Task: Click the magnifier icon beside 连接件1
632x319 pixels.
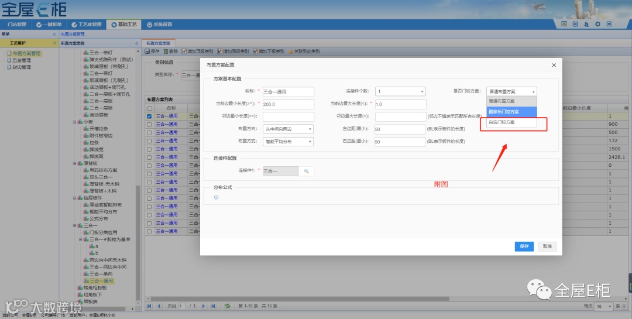Action: (306, 171)
